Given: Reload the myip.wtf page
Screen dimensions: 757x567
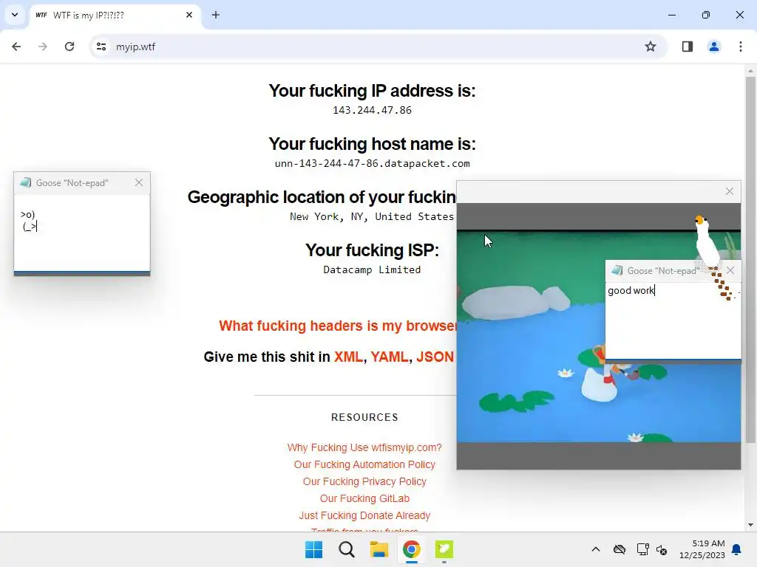Looking at the screenshot, I should point(69,47).
